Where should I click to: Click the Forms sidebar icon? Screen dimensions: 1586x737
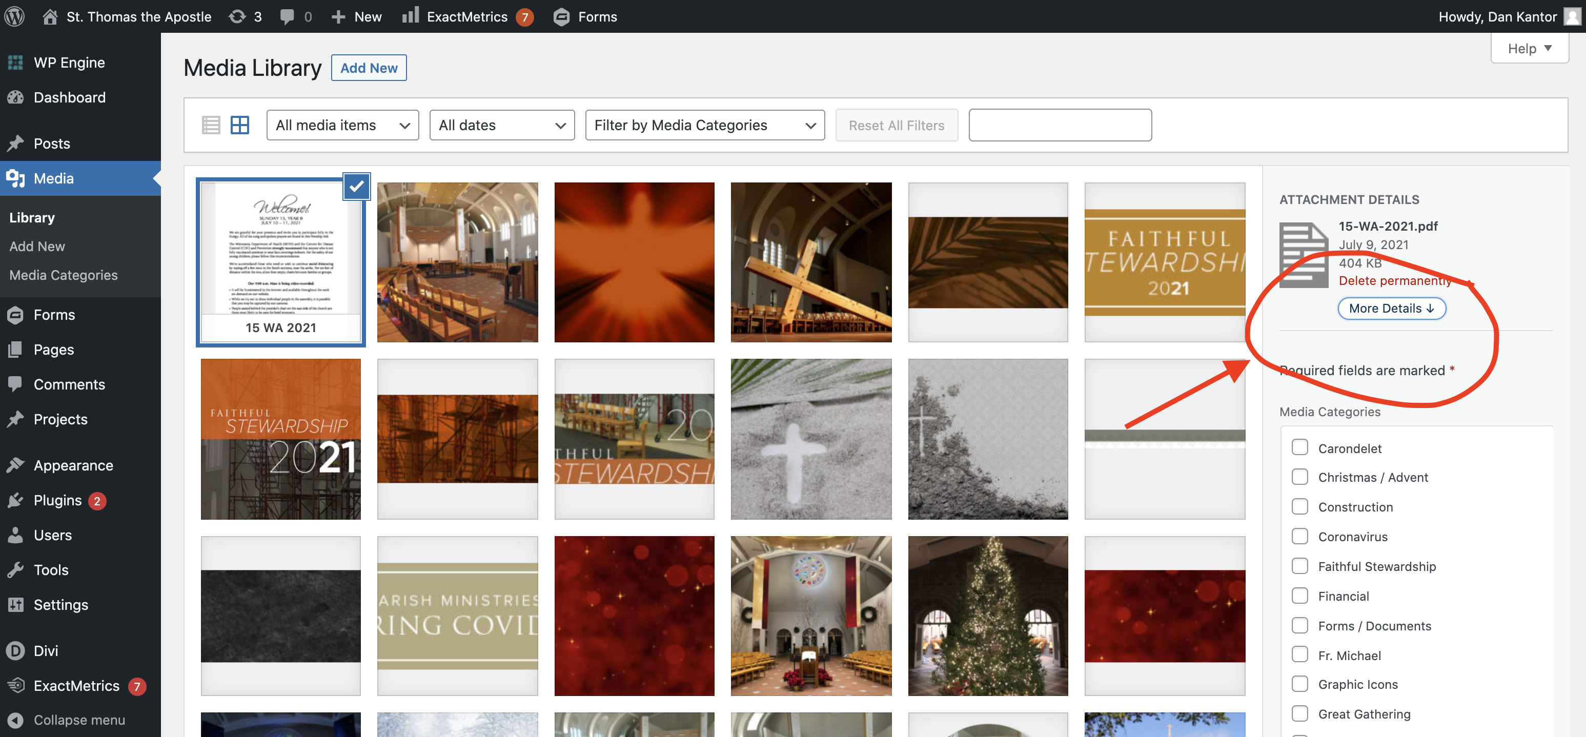pos(16,315)
